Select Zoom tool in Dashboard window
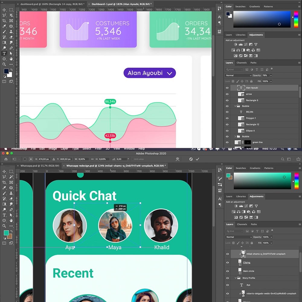The image size is (302, 302). click(x=4, y=64)
